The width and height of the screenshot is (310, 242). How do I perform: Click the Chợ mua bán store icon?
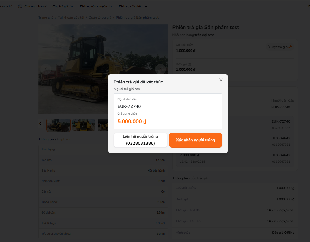[20, 6]
